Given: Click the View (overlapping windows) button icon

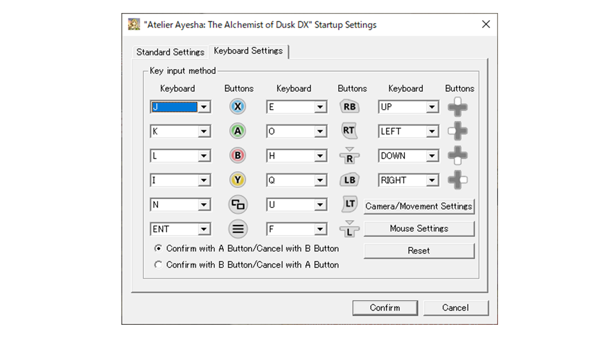Looking at the screenshot, I should (237, 204).
